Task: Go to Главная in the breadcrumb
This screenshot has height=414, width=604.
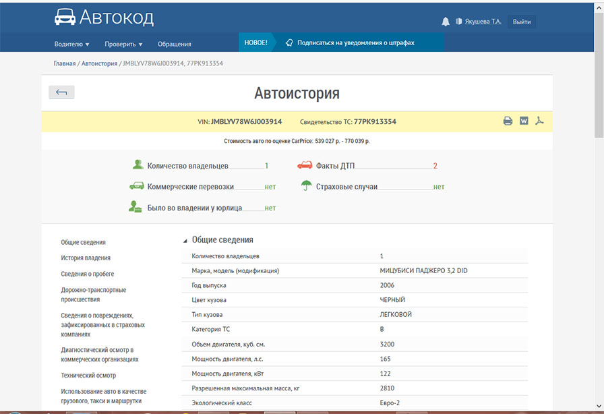Action: pyautogui.click(x=65, y=63)
